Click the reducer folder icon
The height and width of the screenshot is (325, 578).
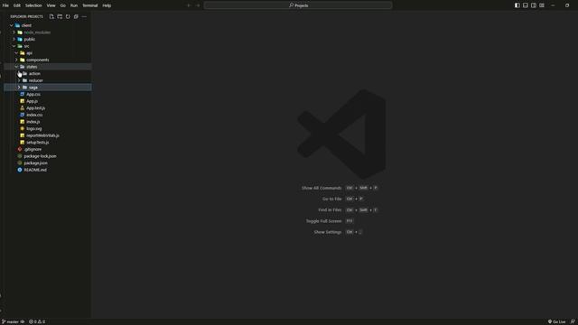click(24, 80)
